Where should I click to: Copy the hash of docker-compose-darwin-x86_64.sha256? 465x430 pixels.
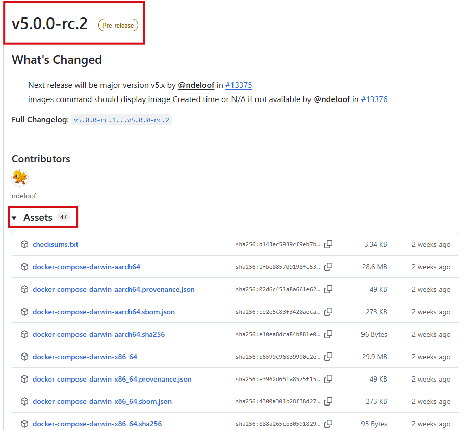(328, 424)
